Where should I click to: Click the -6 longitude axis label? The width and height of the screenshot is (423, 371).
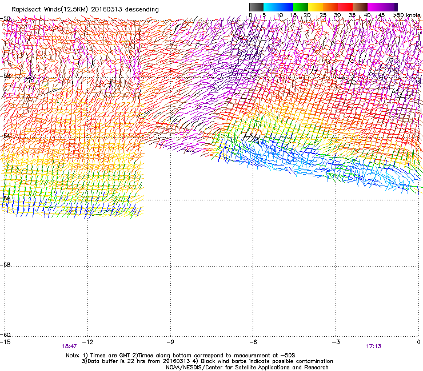click(x=253, y=342)
